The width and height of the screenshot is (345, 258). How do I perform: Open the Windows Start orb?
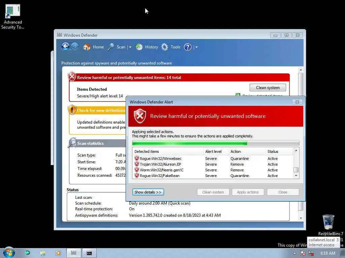tap(9, 253)
